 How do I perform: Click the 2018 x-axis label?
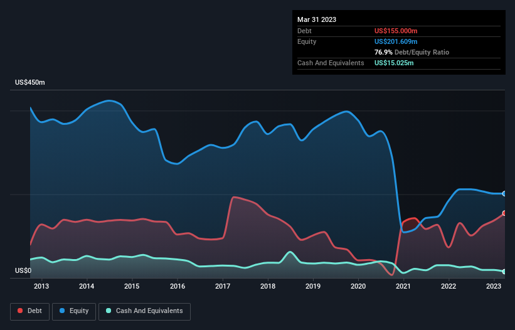[x=268, y=286]
